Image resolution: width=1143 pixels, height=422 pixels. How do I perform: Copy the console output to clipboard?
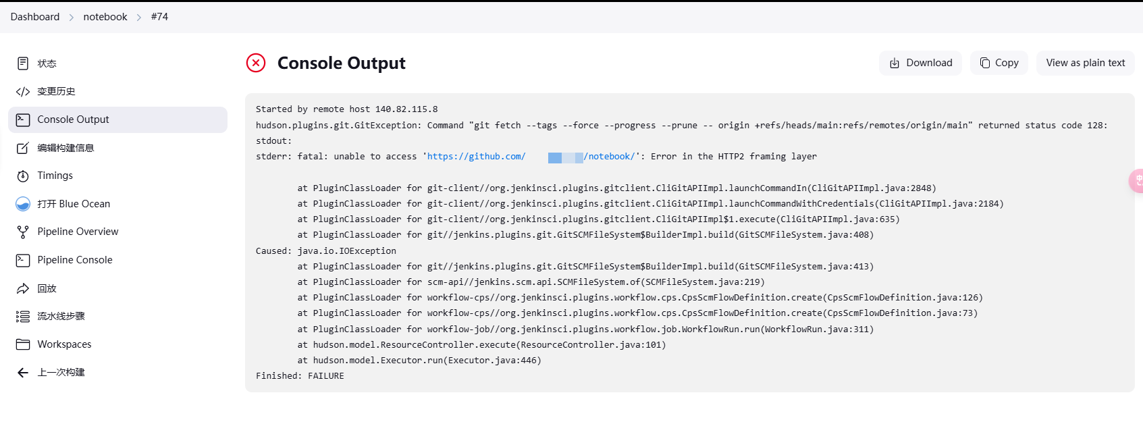(x=999, y=63)
